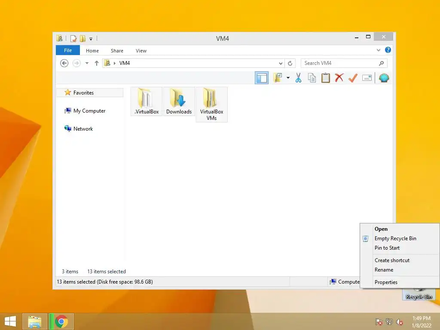Select the Downloads folder
The width and height of the screenshot is (440, 330).
179,101
